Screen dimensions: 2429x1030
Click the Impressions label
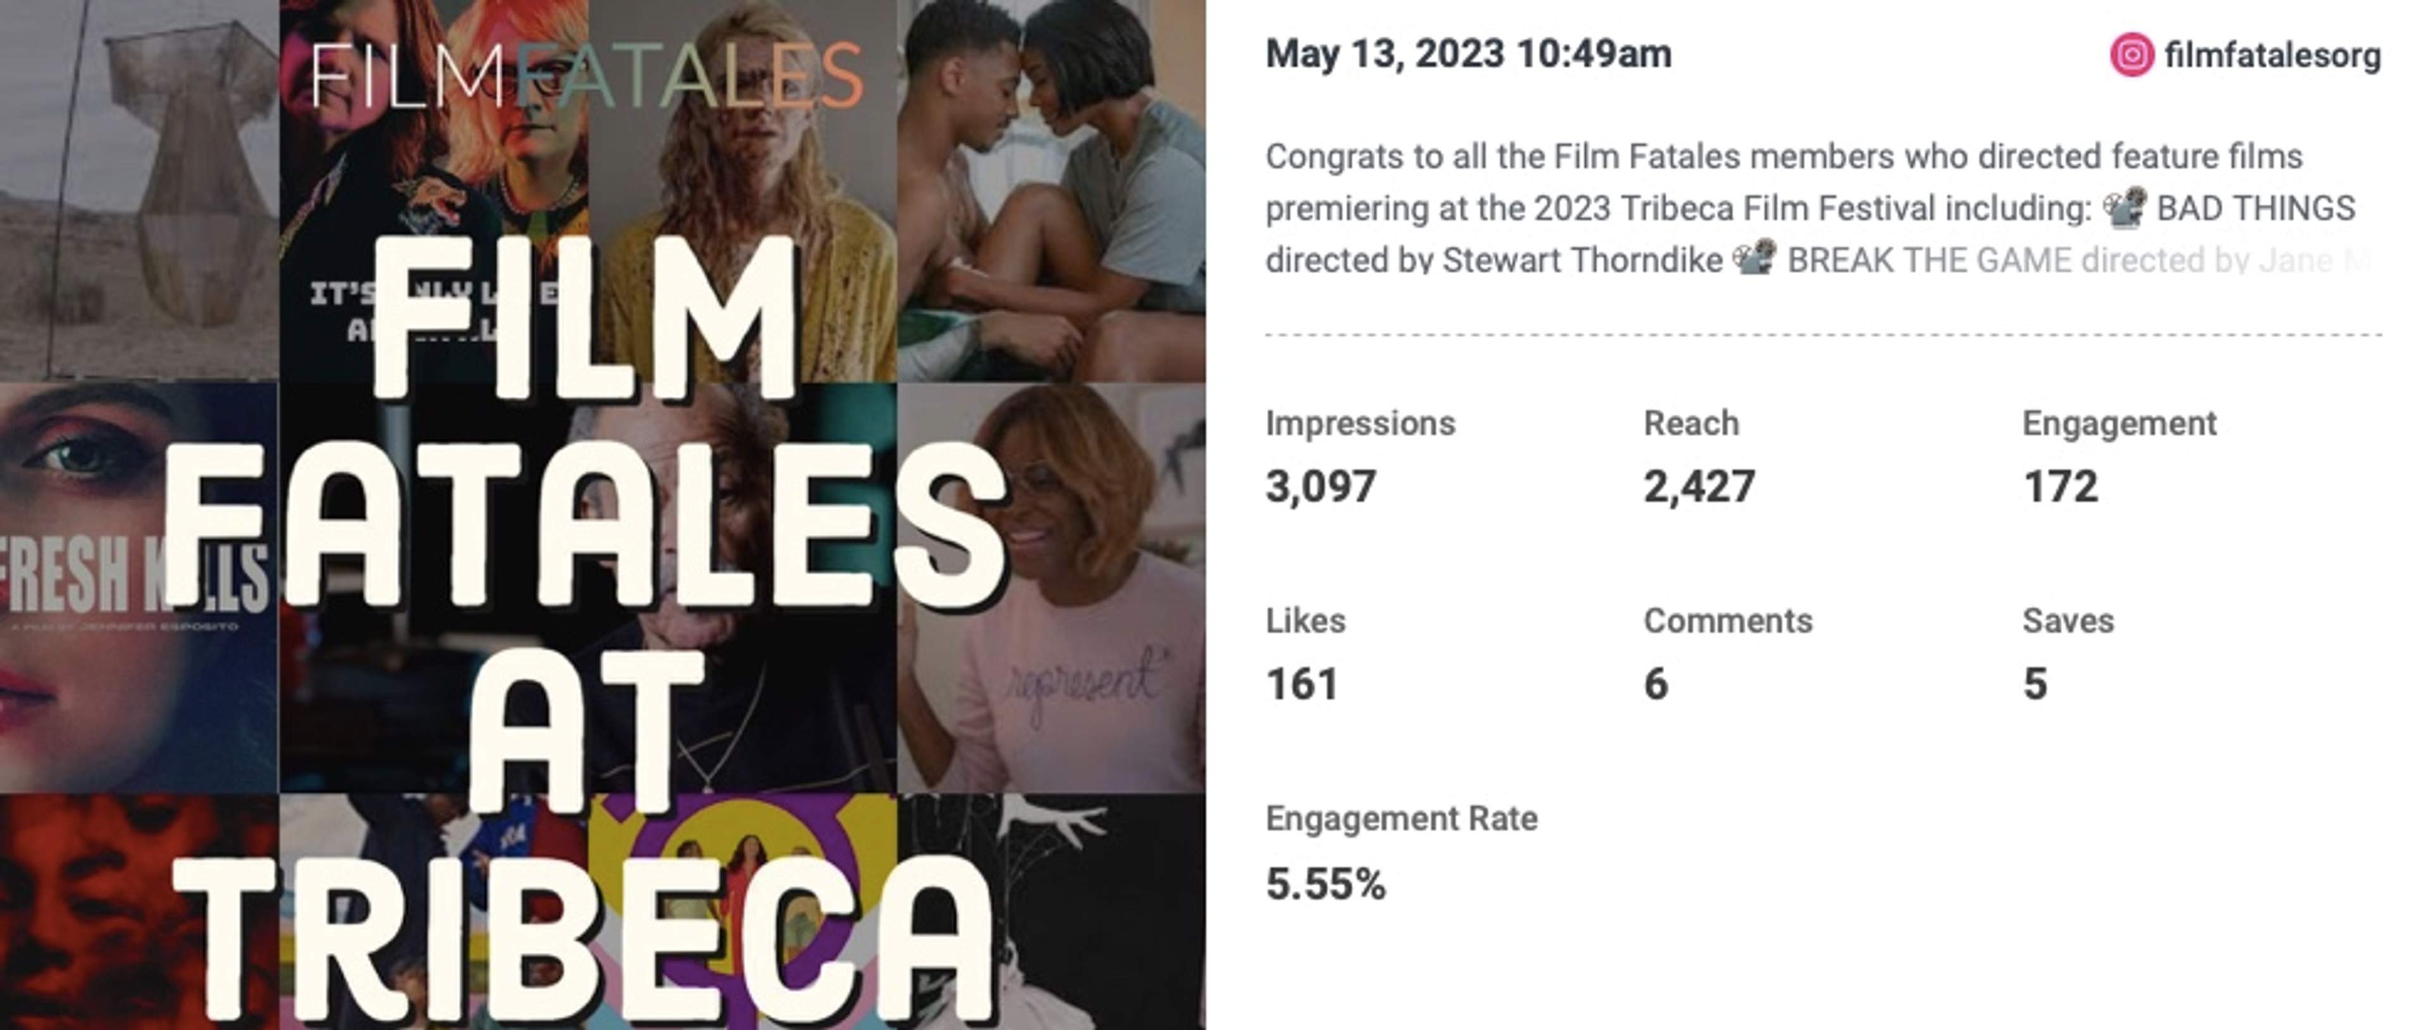[x=1360, y=423]
